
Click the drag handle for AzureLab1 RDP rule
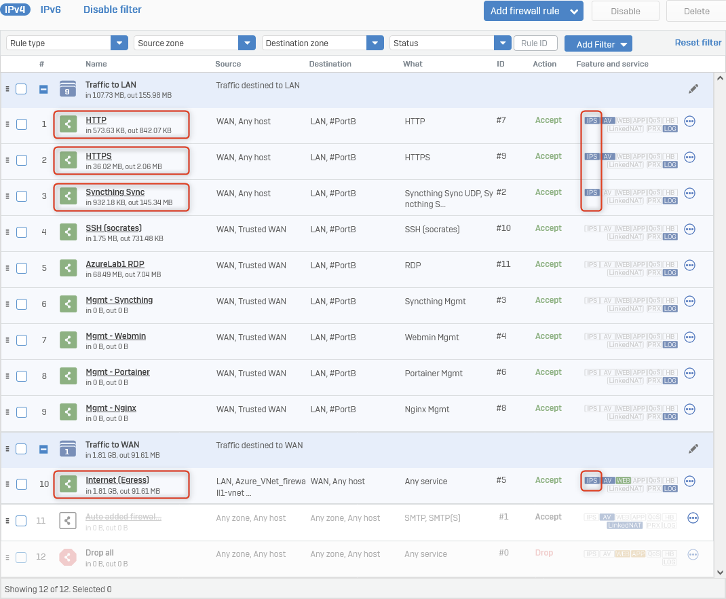coord(8,268)
